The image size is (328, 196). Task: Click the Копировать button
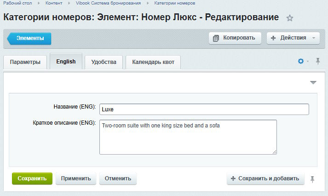[x=235, y=38]
